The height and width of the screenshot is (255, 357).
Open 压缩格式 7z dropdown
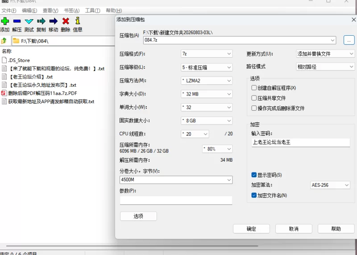207,54
